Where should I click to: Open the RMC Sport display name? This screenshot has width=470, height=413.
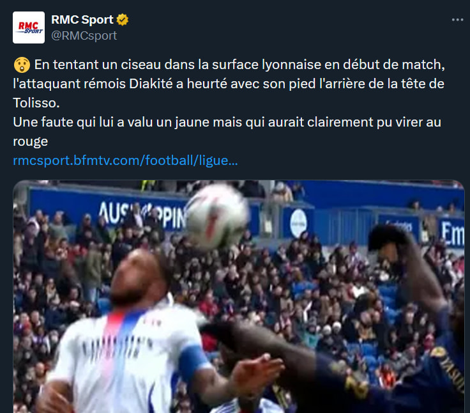(82, 20)
